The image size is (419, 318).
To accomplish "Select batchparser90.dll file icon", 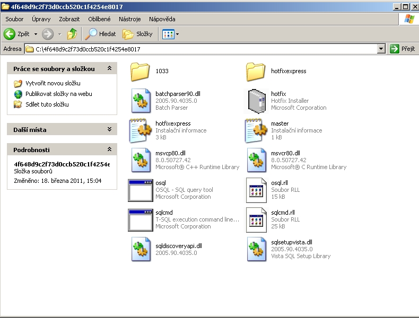I will (x=141, y=101).
